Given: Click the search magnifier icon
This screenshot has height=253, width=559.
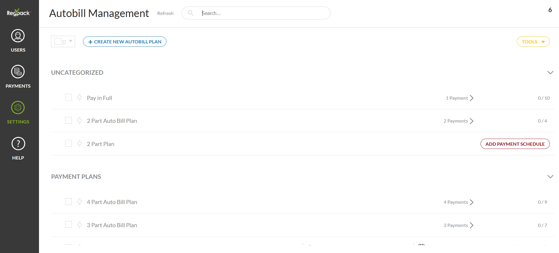Looking at the screenshot, I should 191,13.
